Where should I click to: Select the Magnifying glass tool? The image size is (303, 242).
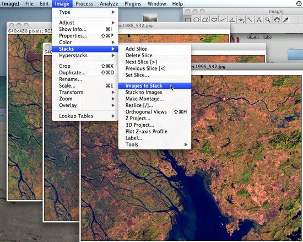pos(268,20)
